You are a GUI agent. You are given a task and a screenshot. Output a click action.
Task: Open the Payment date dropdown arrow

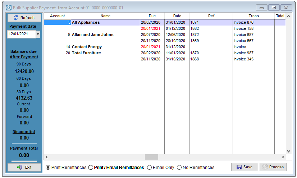click(x=38, y=34)
